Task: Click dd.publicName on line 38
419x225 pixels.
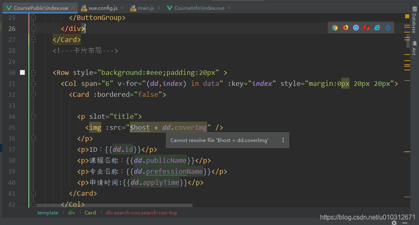Action: coord(160,160)
